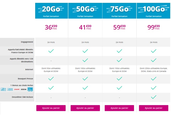Click the Engagement row label
171x115 pixels.
(x=27, y=42)
